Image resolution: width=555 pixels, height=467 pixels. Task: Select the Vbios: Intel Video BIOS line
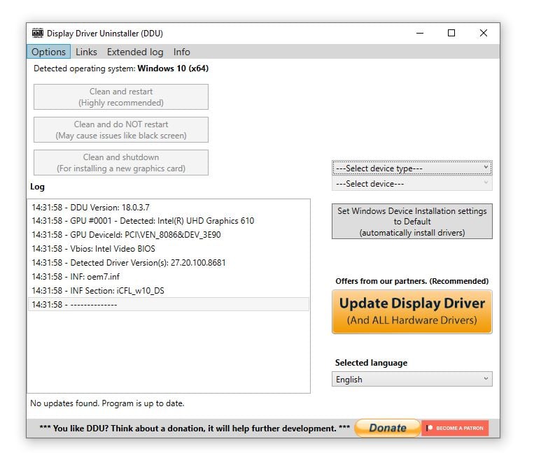[x=169, y=249]
